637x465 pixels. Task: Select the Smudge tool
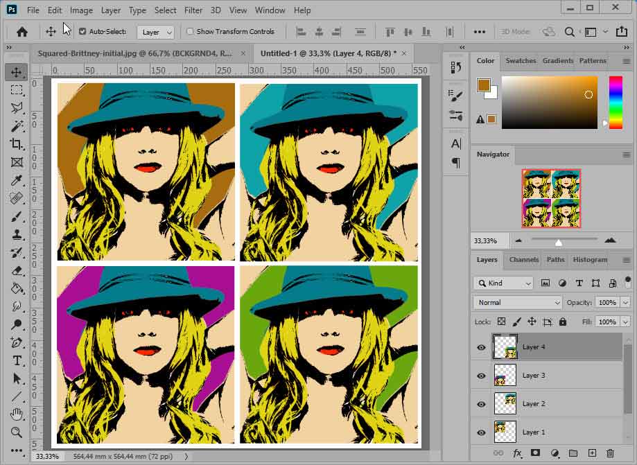point(16,306)
